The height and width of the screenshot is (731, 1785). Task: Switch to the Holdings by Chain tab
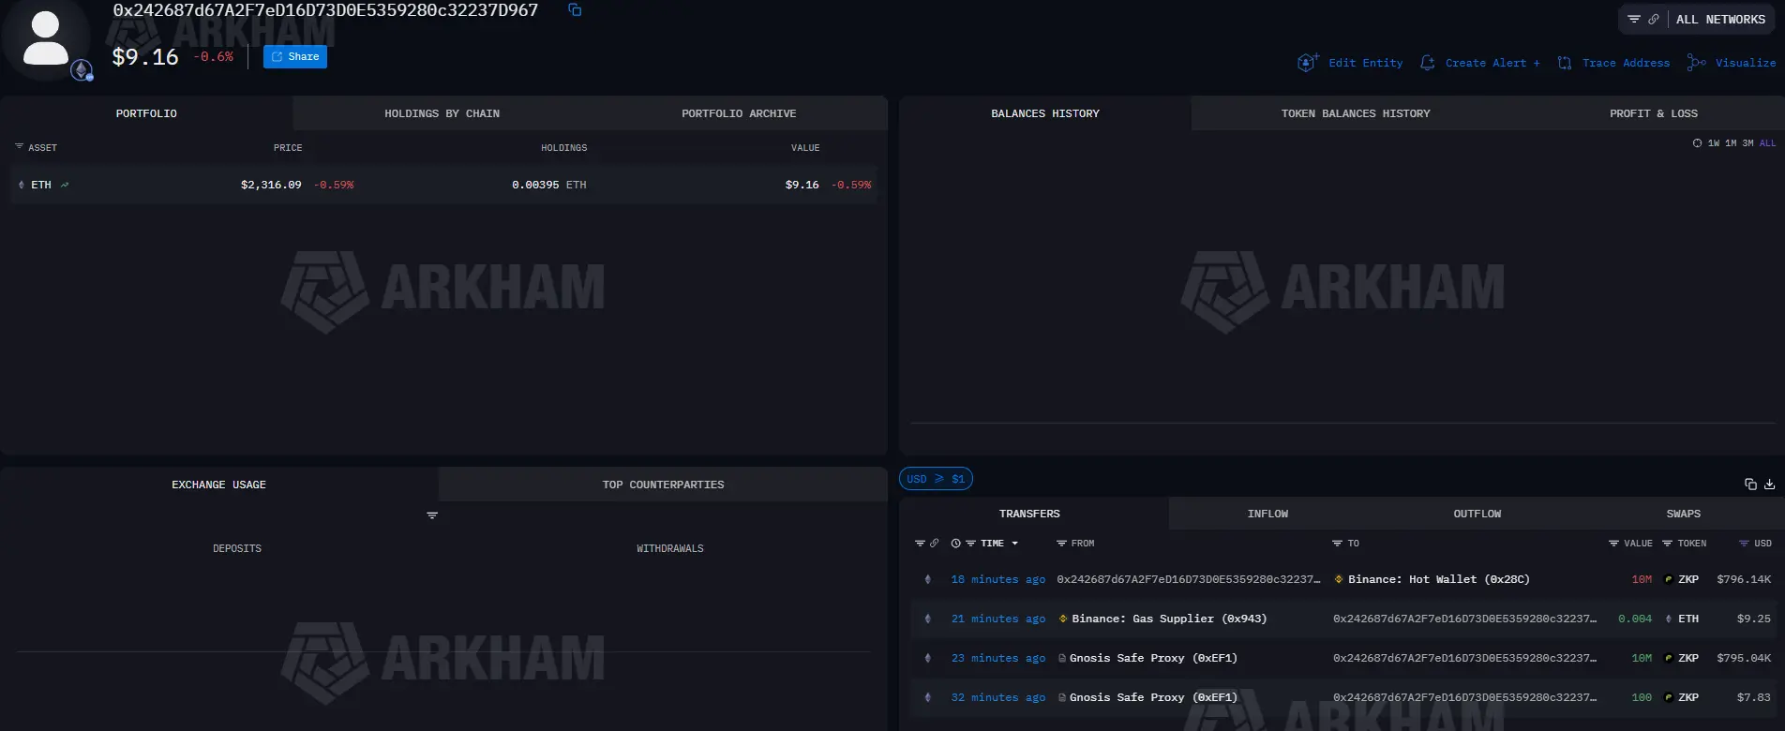[442, 113]
